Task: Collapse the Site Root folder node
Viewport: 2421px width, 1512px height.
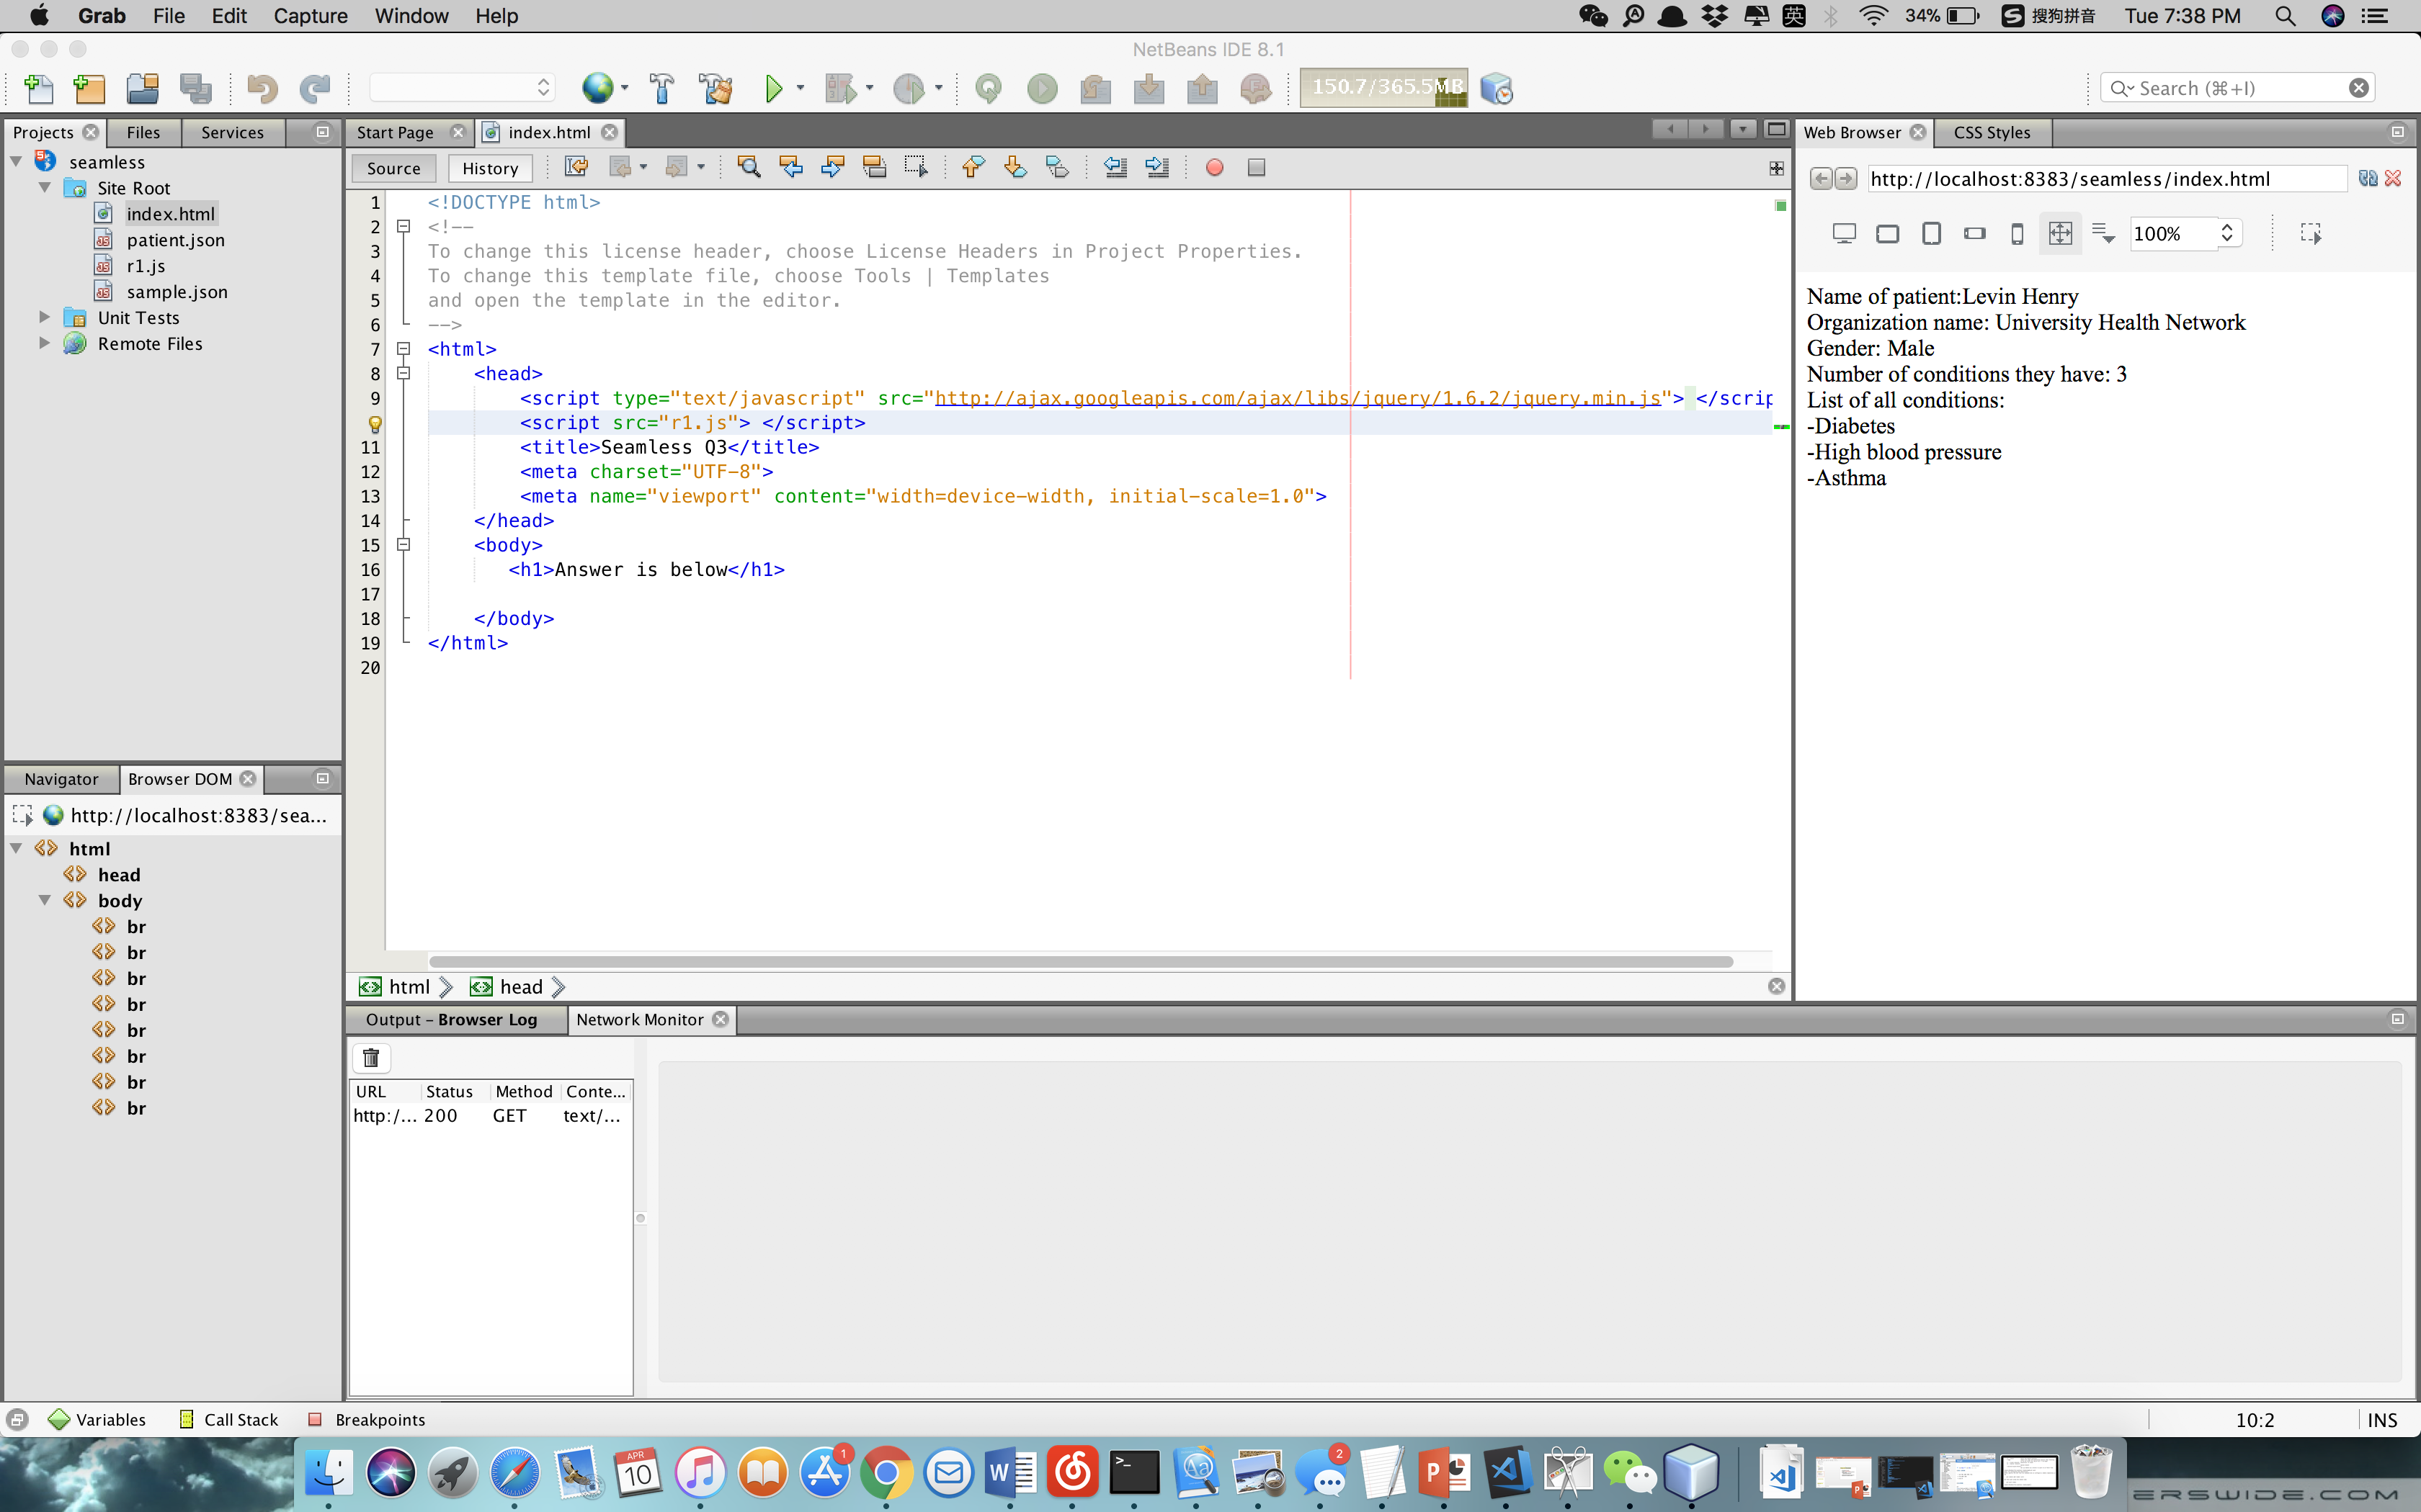Action: 45,188
